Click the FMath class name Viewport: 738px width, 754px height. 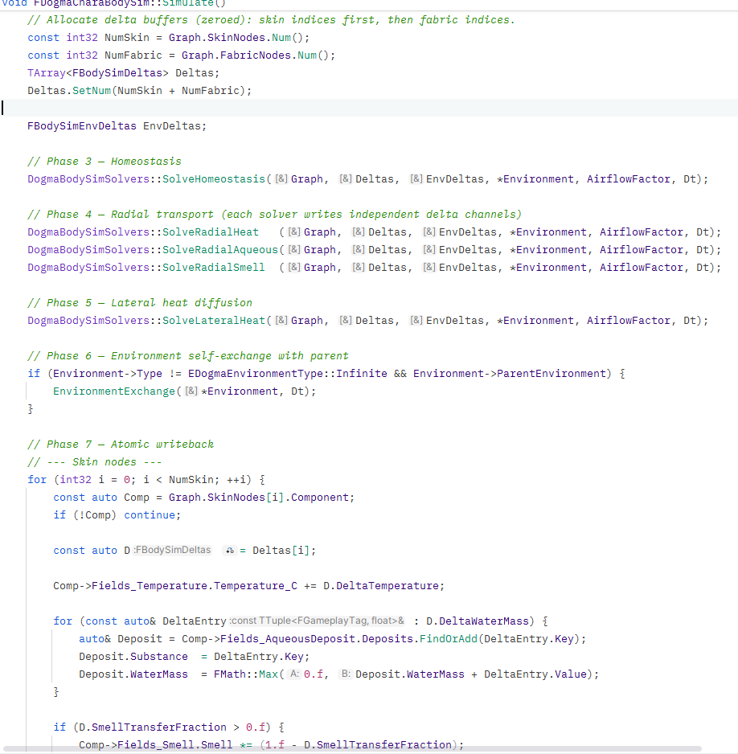click(x=229, y=674)
